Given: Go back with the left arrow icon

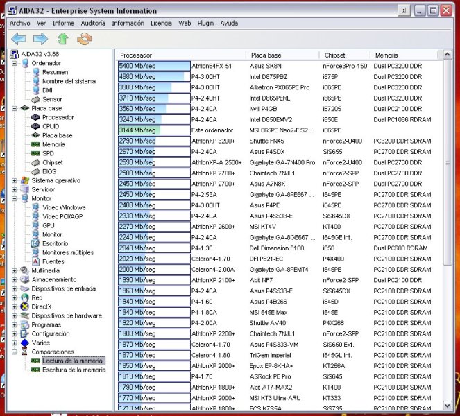Looking at the screenshot, I should (x=19, y=39).
